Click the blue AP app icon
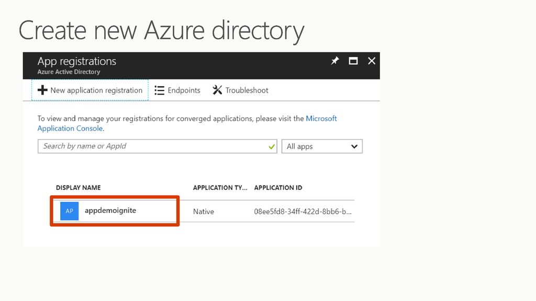The height and width of the screenshot is (301, 536). coord(70,211)
